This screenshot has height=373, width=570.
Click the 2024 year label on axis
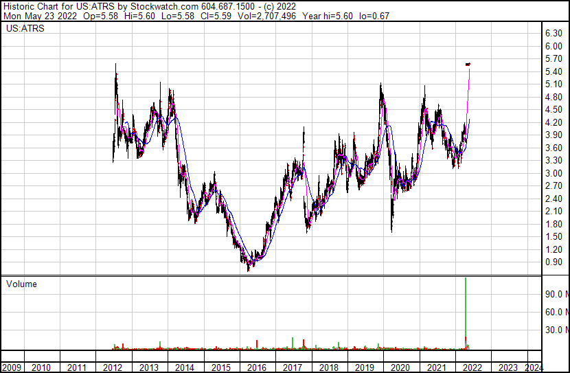click(x=534, y=368)
